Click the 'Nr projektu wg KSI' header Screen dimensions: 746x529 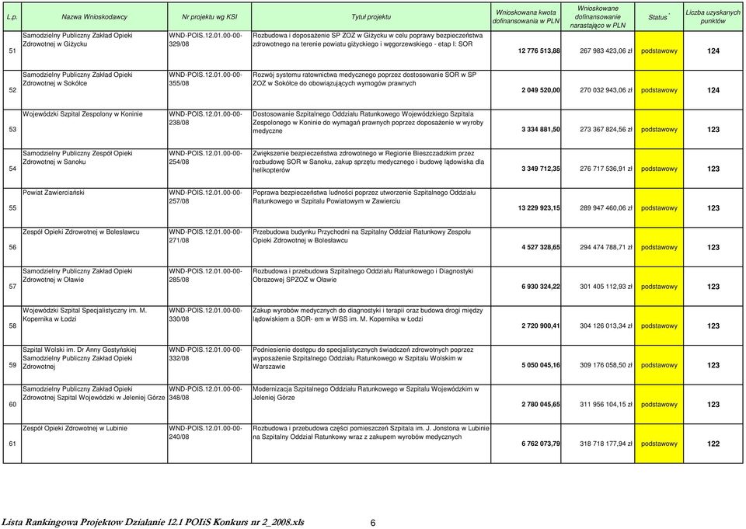tap(209, 17)
